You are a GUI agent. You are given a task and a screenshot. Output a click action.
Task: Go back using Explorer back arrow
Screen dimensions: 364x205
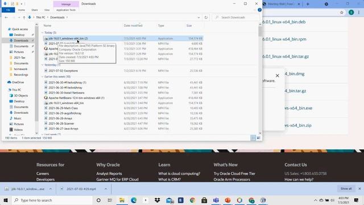point(6,18)
